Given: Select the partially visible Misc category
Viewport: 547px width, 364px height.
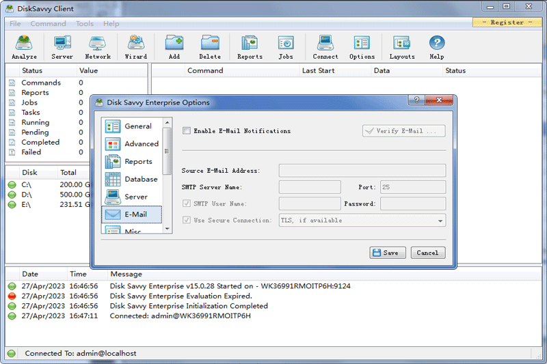Looking at the screenshot, I should tap(131, 229).
